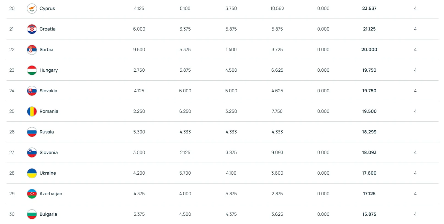Click the Russia flag icon
This screenshot has width=444, height=224.
pos(32,132)
